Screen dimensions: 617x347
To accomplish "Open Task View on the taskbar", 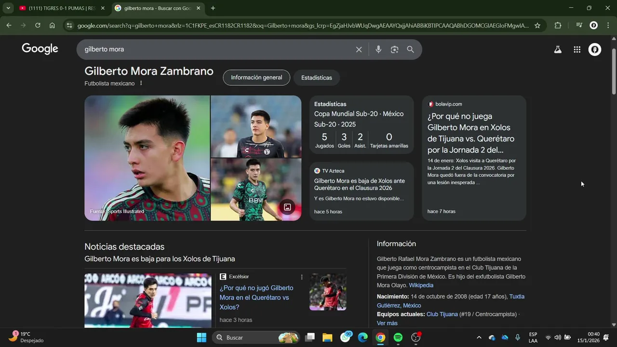I will (x=310, y=337).
